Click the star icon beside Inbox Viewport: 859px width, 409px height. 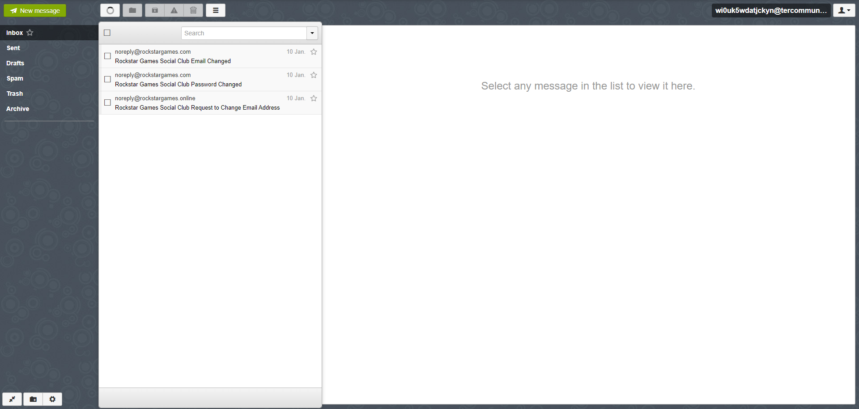(x=30, y=33)
